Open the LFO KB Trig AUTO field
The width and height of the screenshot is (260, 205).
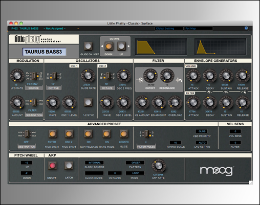point(202,143)
